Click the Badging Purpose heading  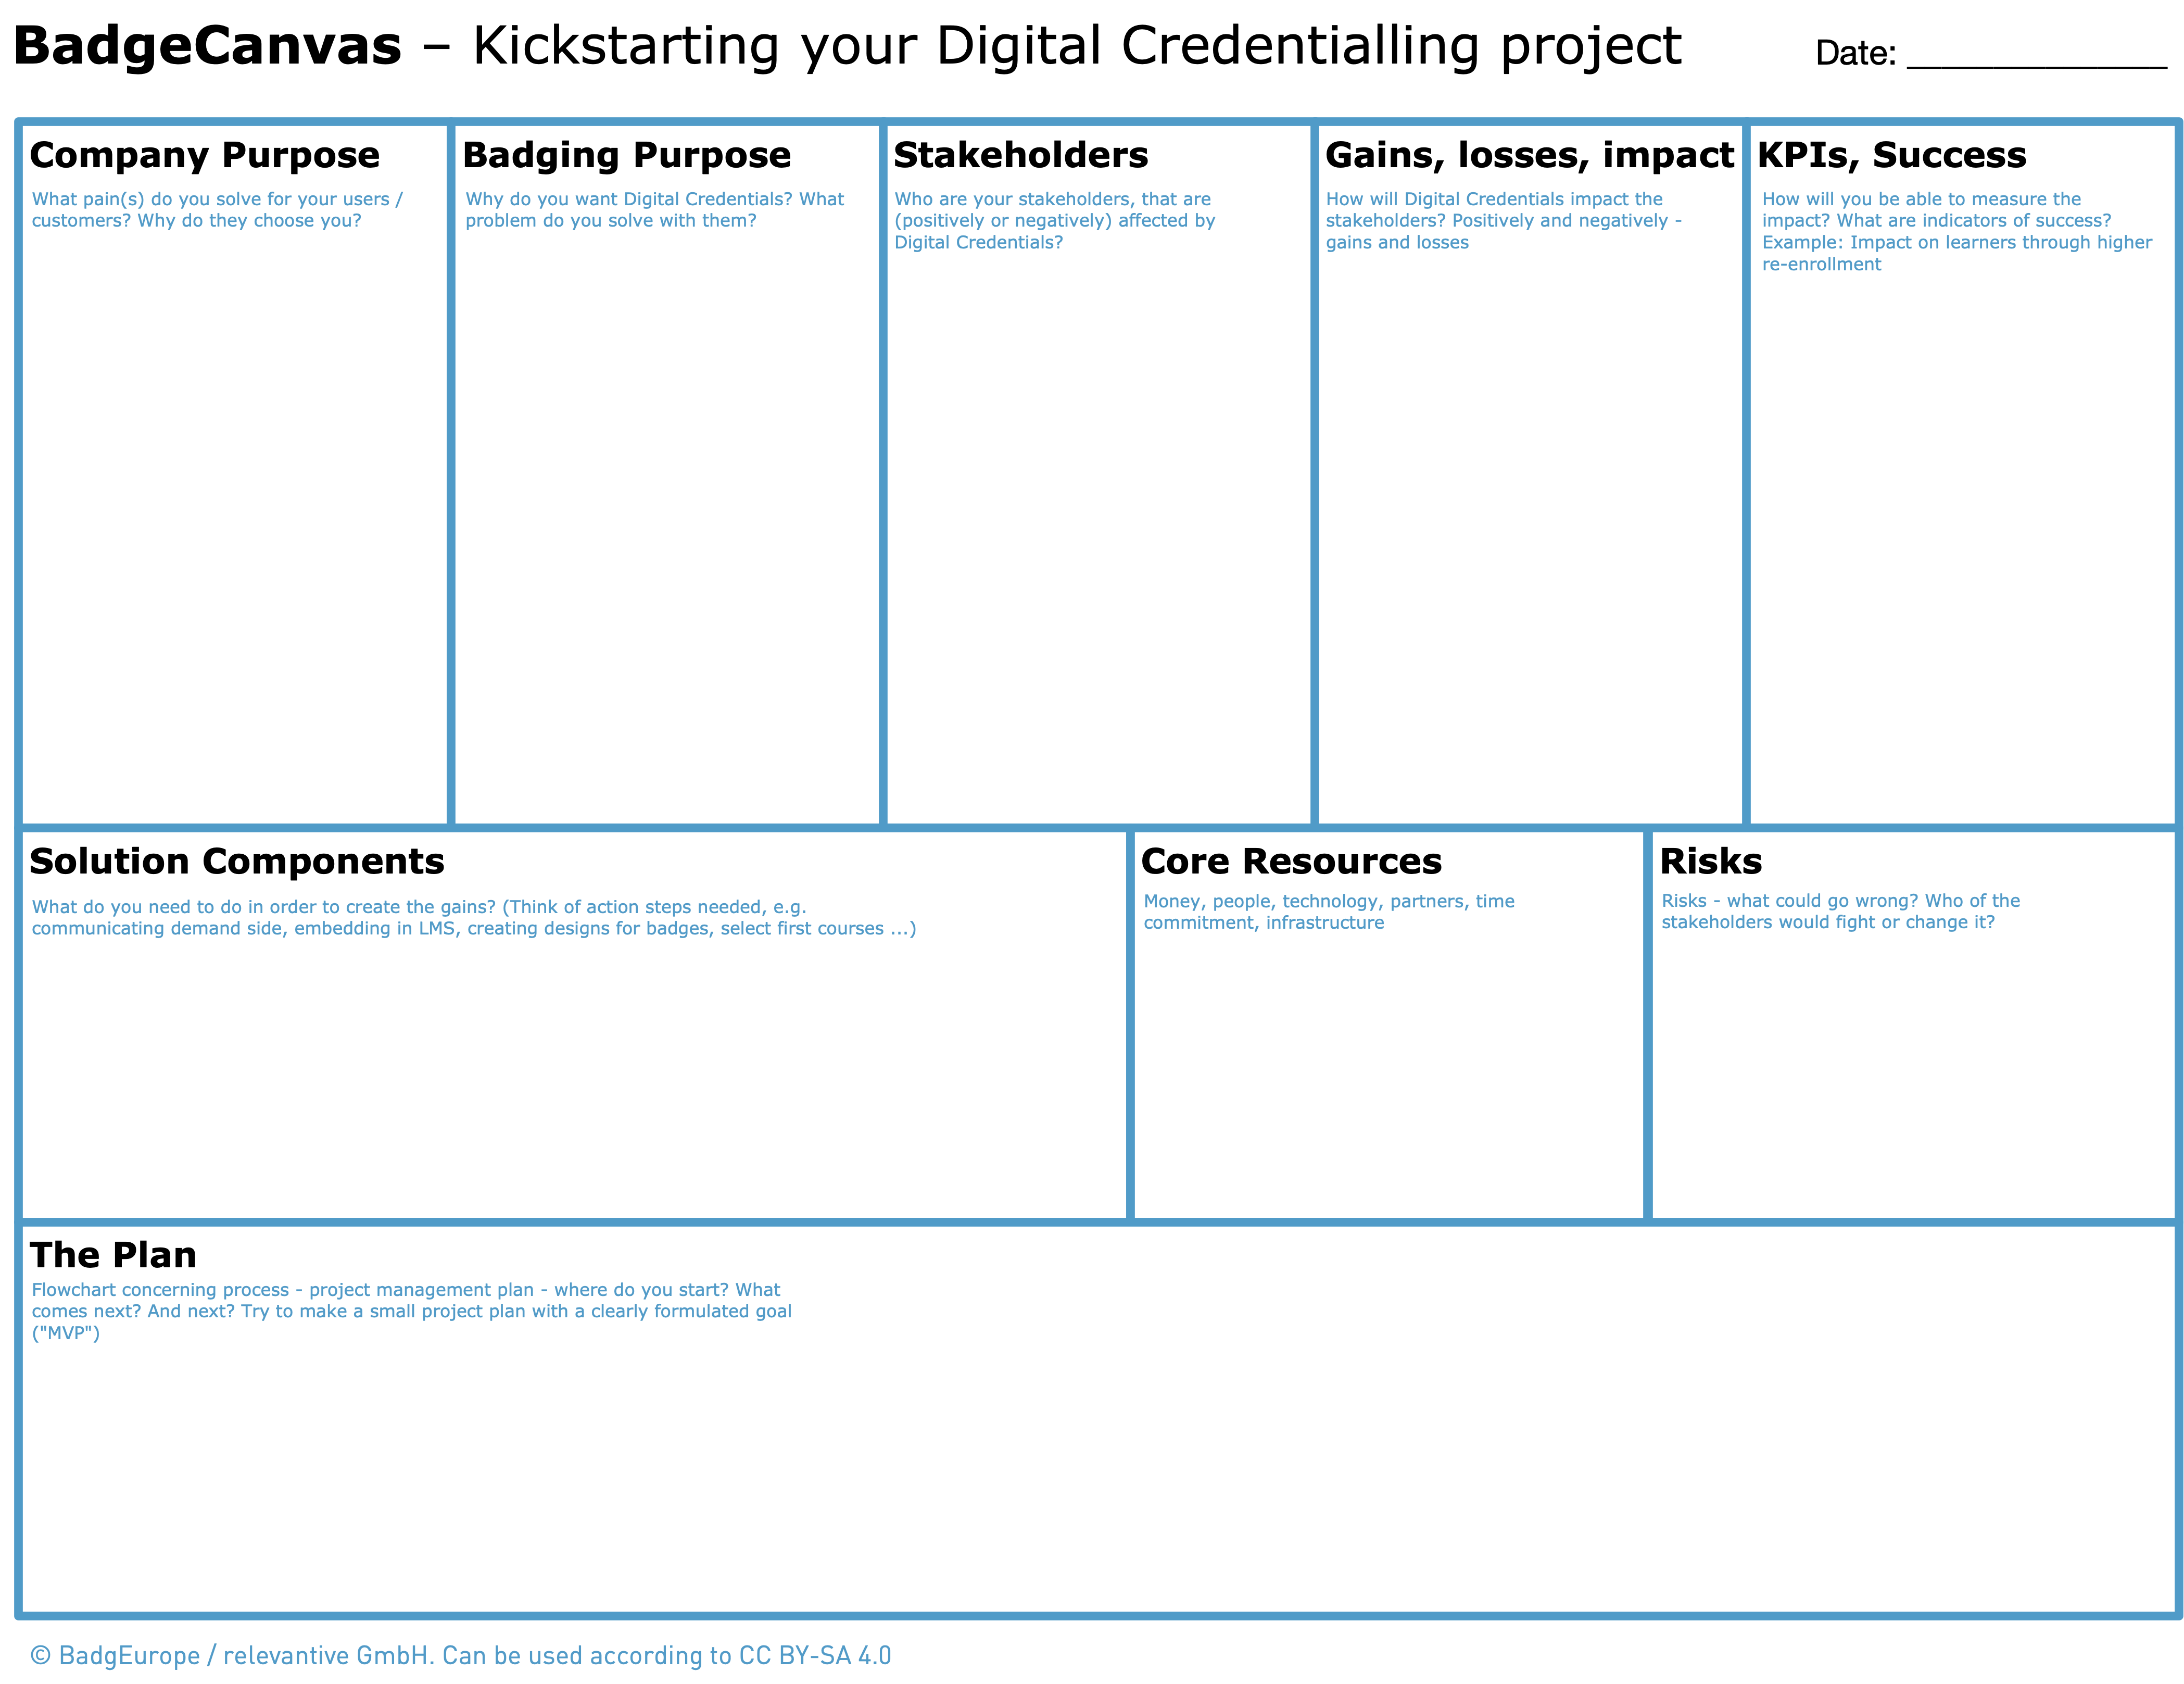coord(626,155)
